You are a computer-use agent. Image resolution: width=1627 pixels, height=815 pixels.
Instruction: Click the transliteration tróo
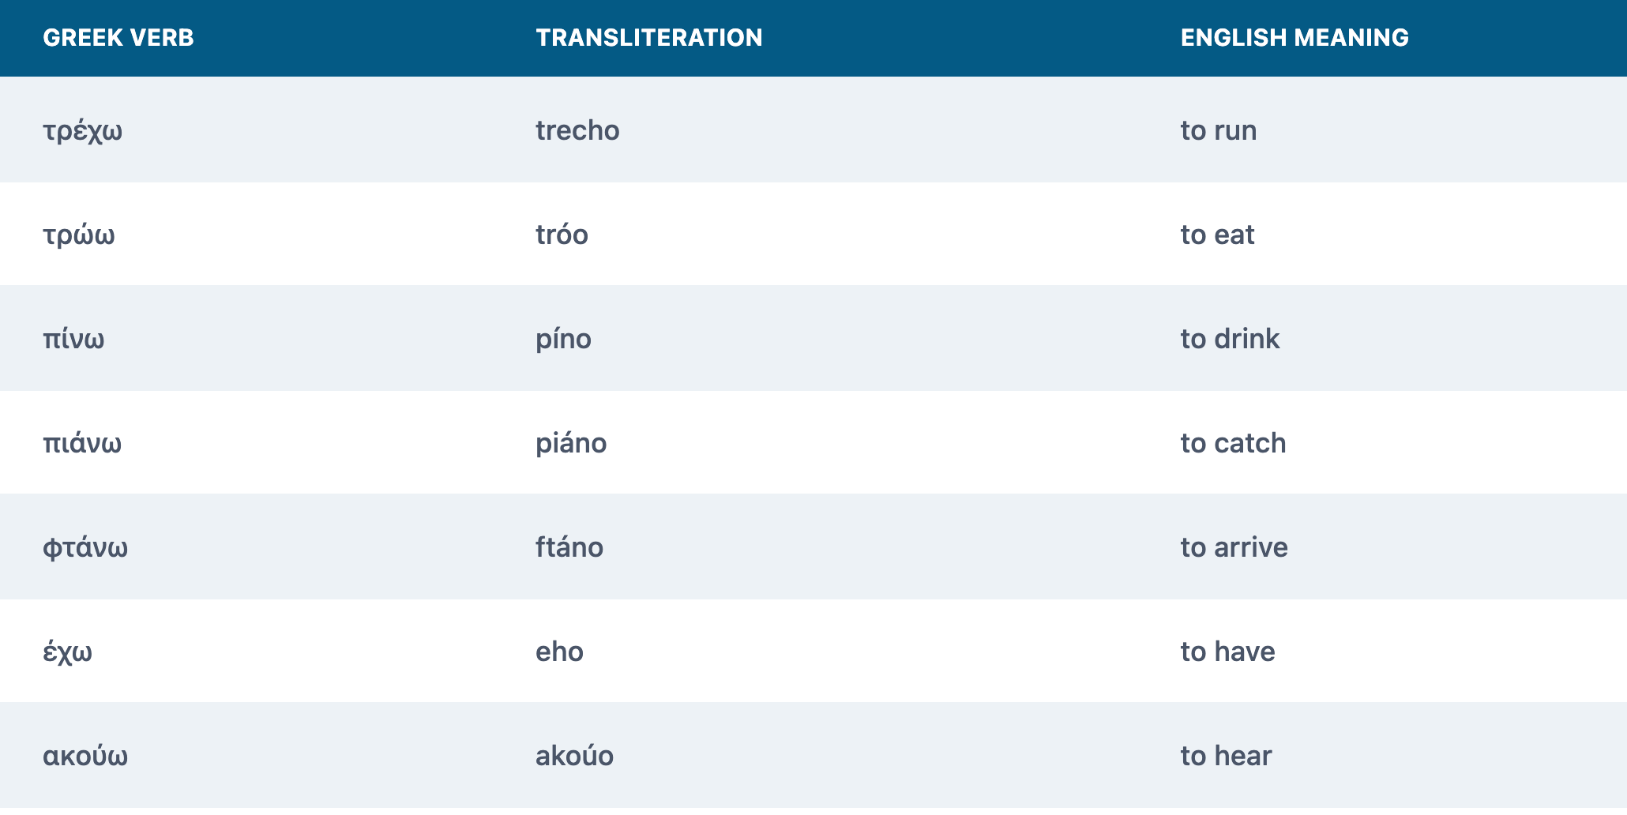(562, 235)
